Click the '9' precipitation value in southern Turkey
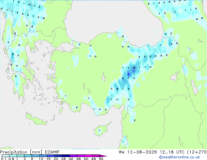Viewport: 207px width, 160px height. click(x=117, y=89)
